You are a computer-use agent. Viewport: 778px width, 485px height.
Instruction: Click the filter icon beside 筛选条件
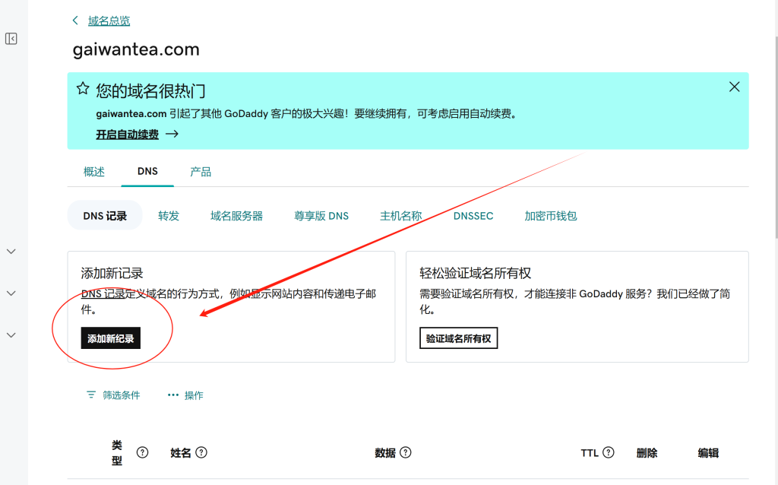pos(90,395)
